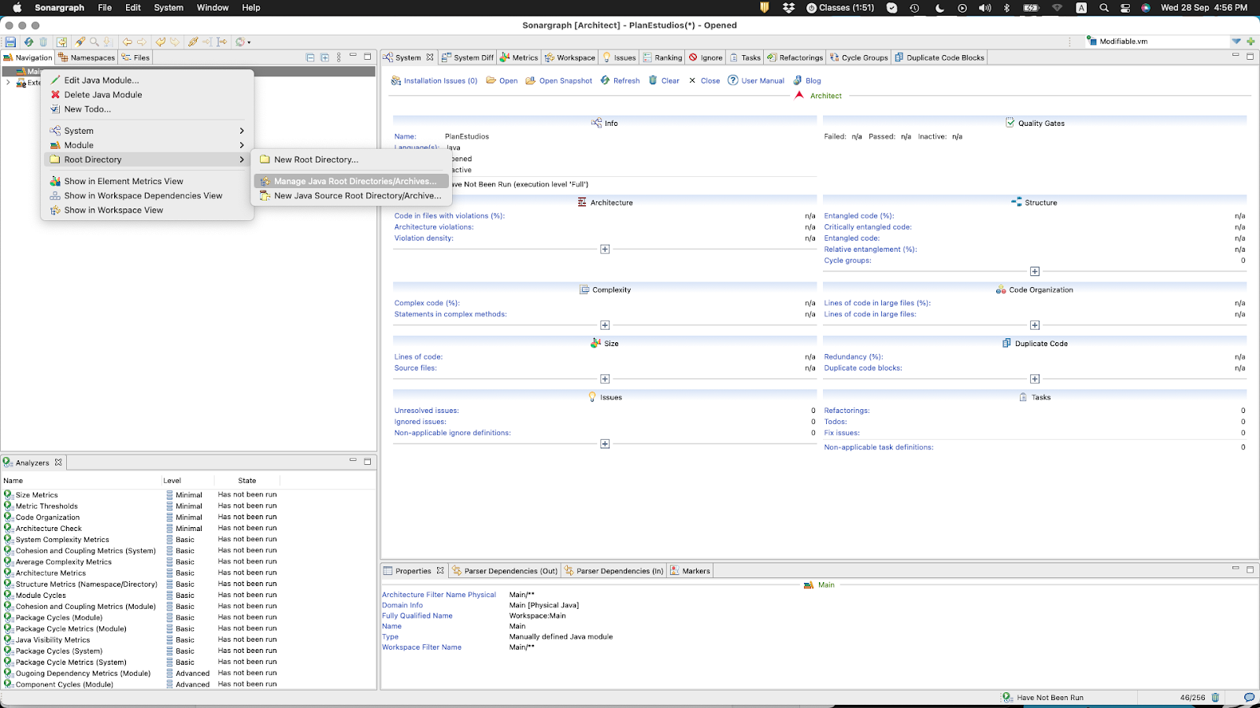
Task: Open dropdown arrow next to Modifiable.vm
Action: (1236, 42)
